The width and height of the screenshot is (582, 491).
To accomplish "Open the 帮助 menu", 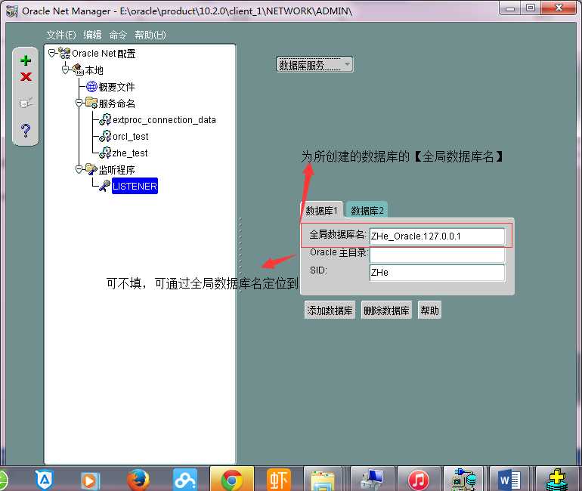I will (150, 35).
